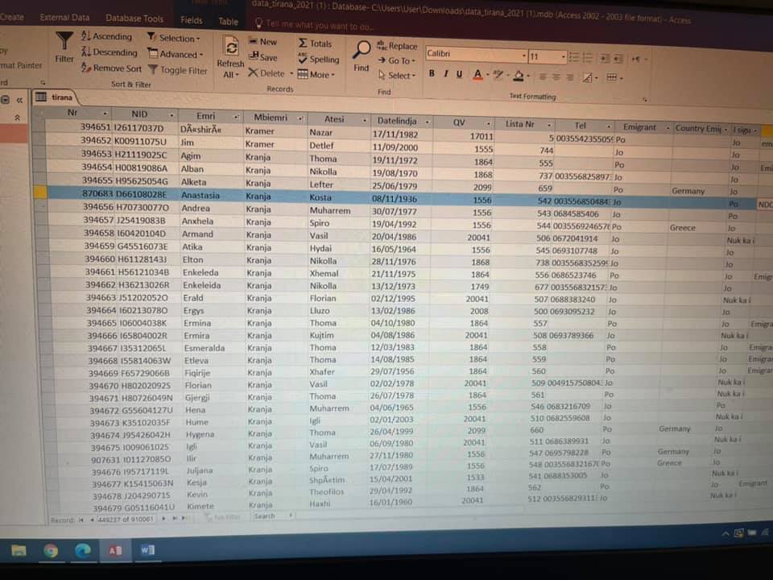773x580 pixels.
Task: Toggle Bold text formatting
Action: click(x=432, y=74)
